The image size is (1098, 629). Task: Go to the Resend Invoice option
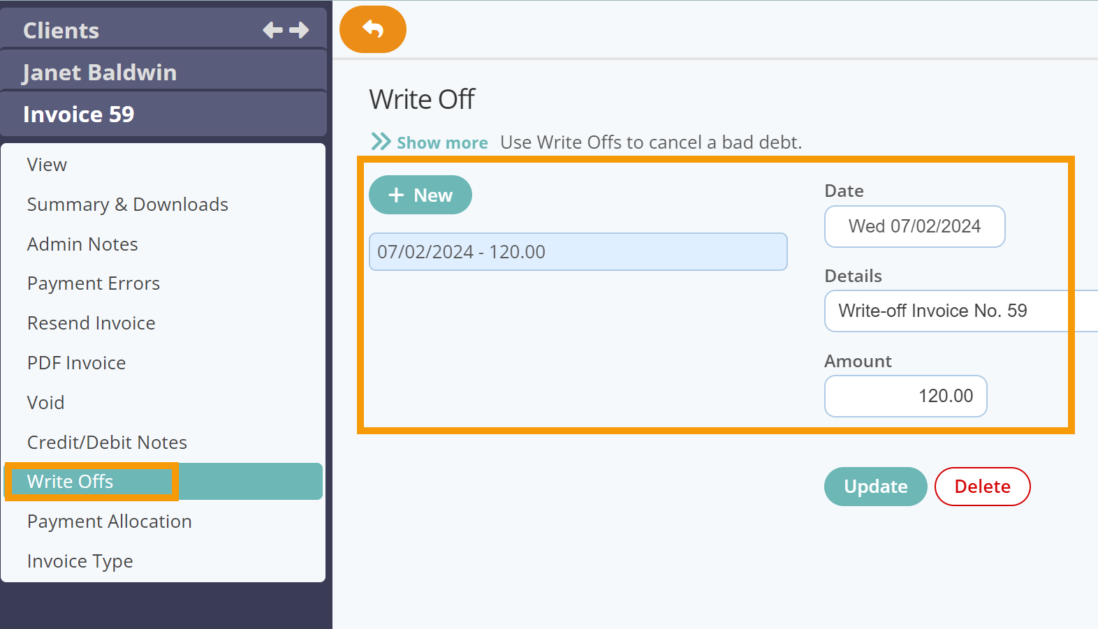pyautogui.click(x=91, y=323)
